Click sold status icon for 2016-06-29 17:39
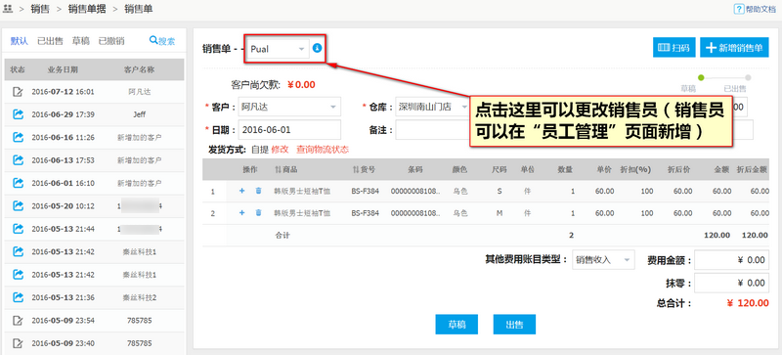 (x=18, y=114)
